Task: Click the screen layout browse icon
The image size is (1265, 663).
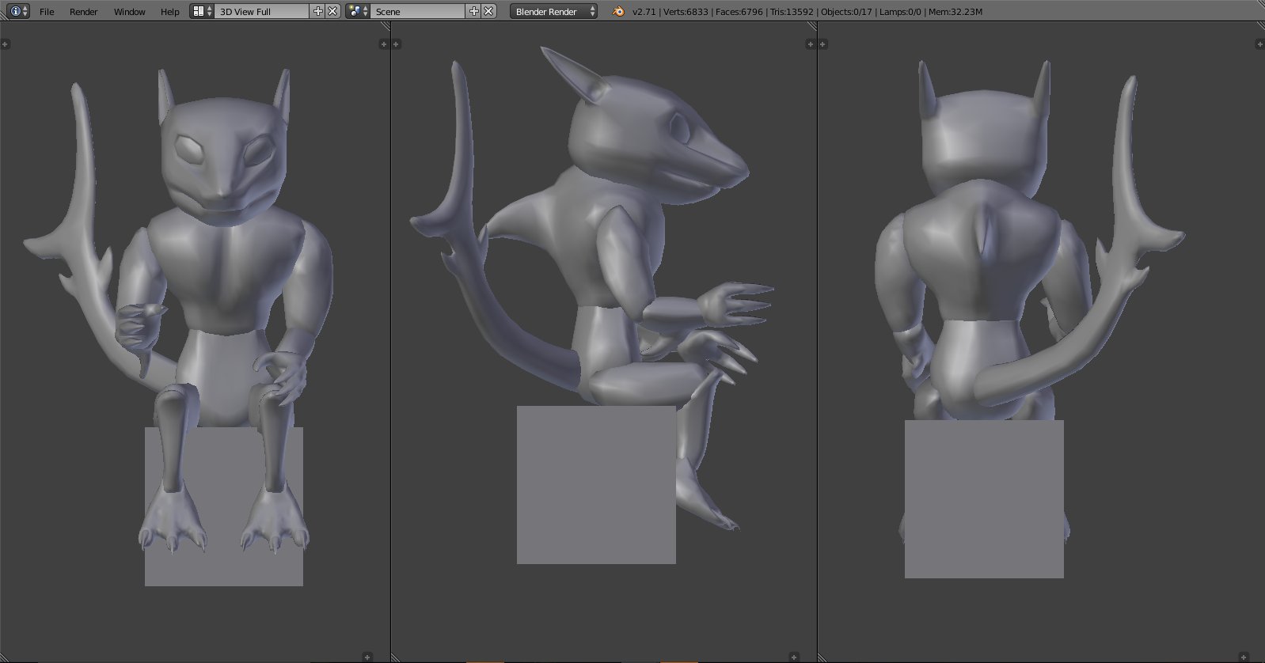Action: coord(202,11)
